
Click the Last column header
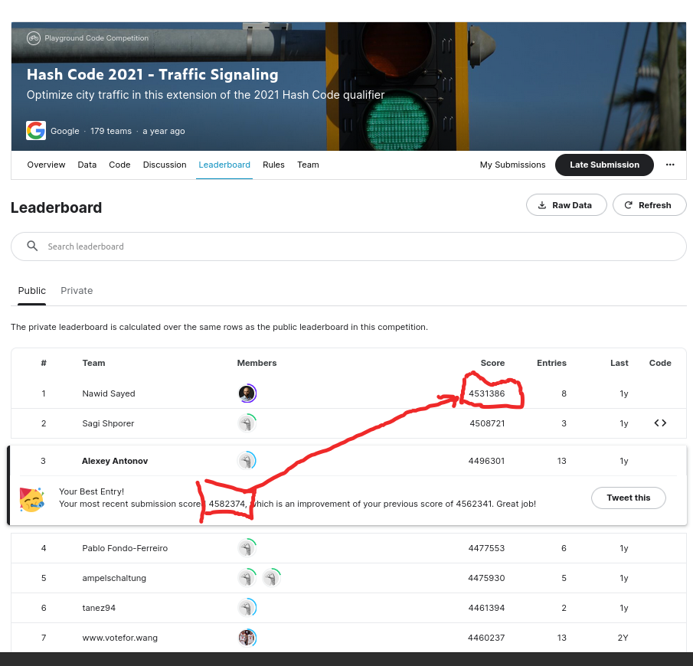[619, 363]
